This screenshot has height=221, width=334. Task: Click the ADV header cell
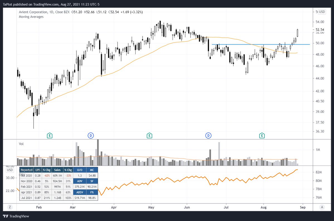pyautogui.click(x=79, y=181)
